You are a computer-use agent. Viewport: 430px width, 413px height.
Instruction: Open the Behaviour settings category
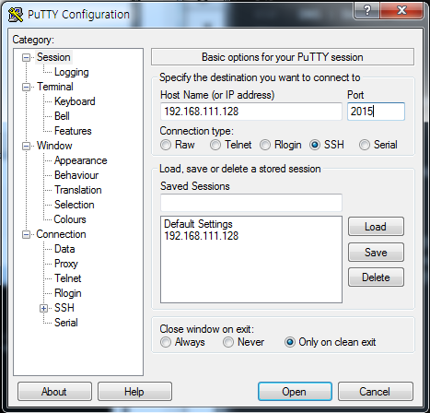(76, 175)
